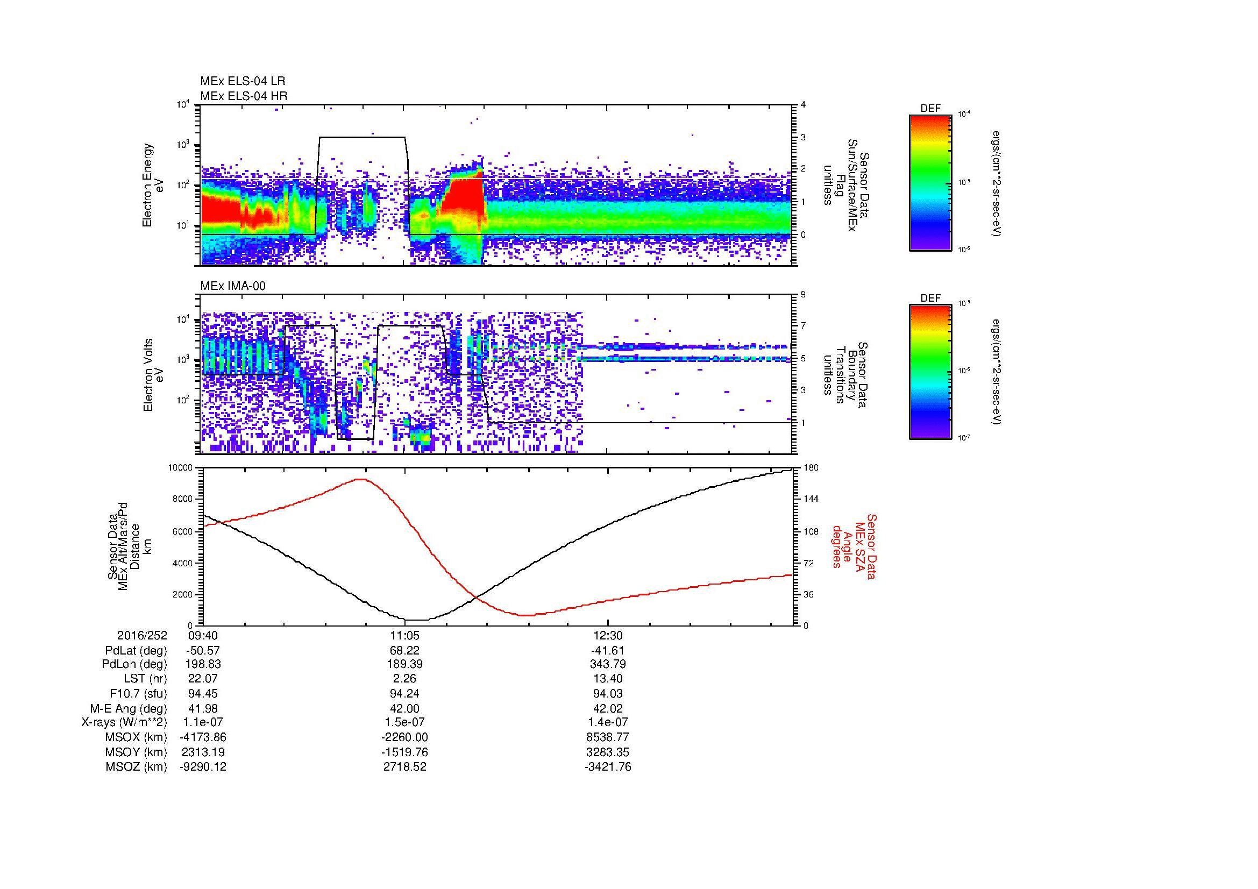Image resolution: width=1258 pixels, height=889 pixels.
Task: Click the PdLon value '198.83'
Action: (203, 664)
